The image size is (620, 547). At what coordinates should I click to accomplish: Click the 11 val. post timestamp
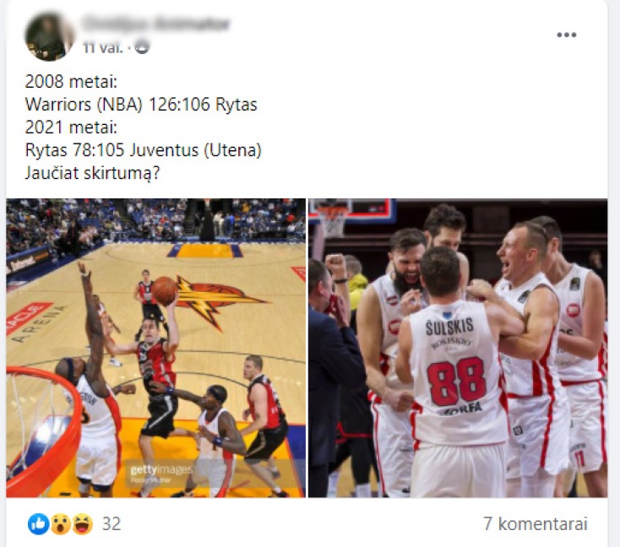pyautogui.click(x=103, y=48)
